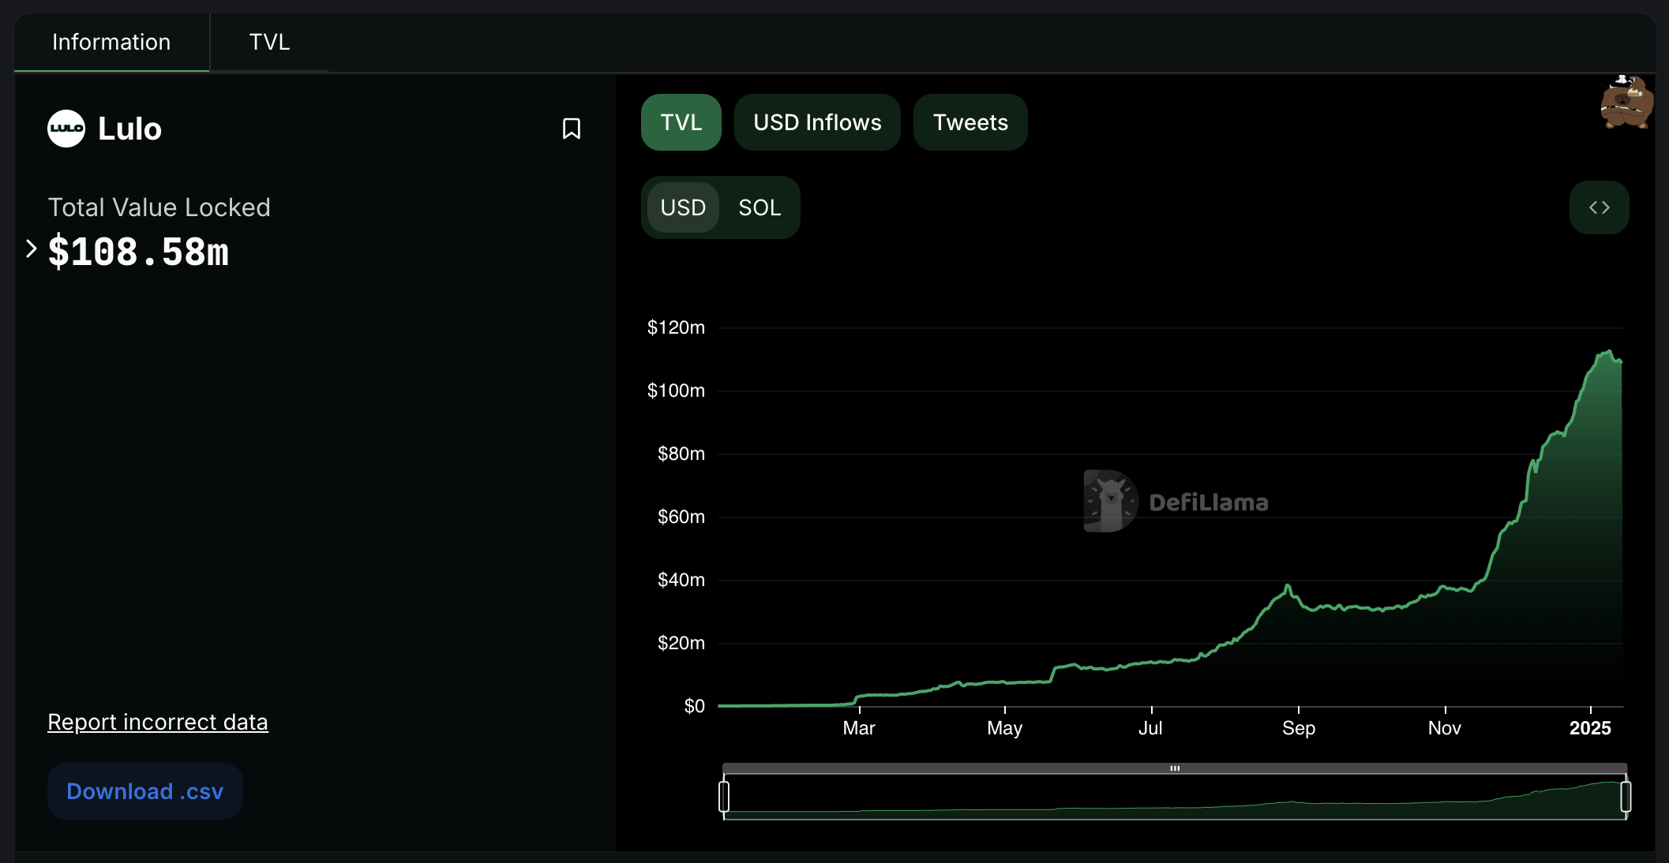Open the TVL tab

pyautogui.click(x=269, y=42)
